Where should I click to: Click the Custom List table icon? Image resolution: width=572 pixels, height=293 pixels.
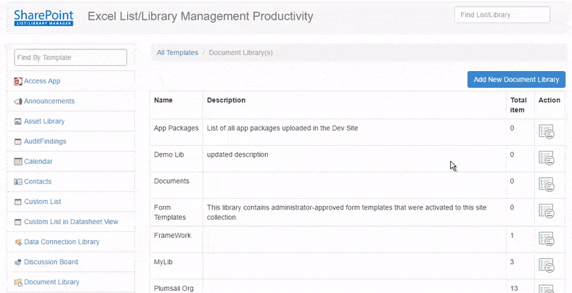click(18, 202)
